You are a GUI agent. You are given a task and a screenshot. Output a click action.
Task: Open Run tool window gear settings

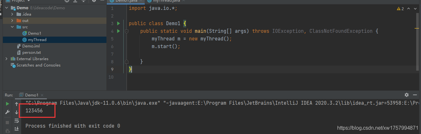[407, 95]
